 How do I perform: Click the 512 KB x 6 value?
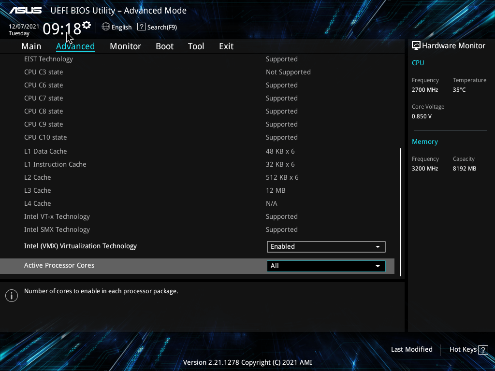[282, 177]
